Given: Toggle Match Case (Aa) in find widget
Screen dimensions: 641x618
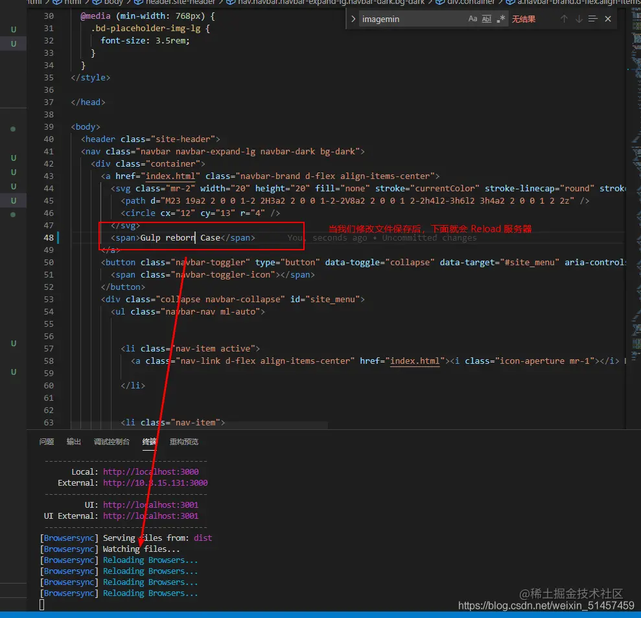Looking at the screenshot, I should [x=472, y=19].
